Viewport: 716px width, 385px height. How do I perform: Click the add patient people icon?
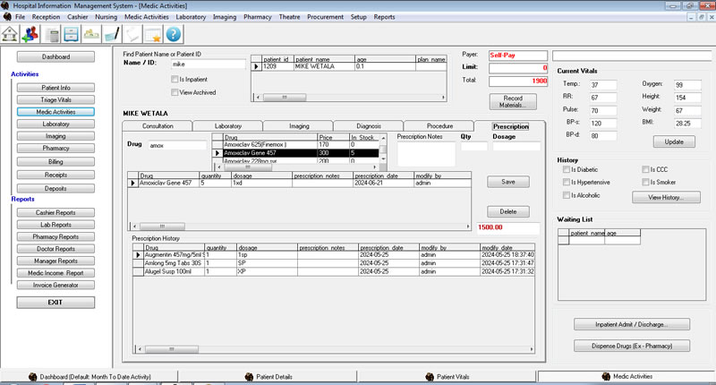(32, 34)
